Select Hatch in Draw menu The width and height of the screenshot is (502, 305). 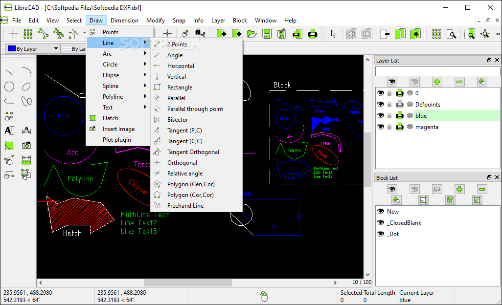point(118,118)
